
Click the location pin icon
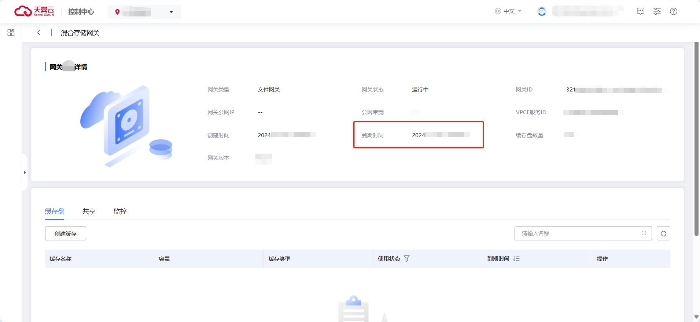point(117,12)
